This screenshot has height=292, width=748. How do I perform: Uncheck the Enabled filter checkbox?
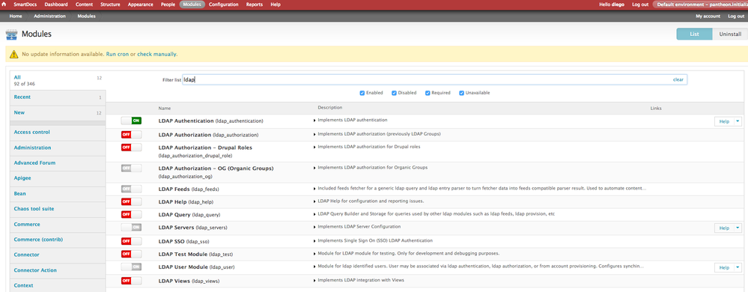(x=362, y=93)
